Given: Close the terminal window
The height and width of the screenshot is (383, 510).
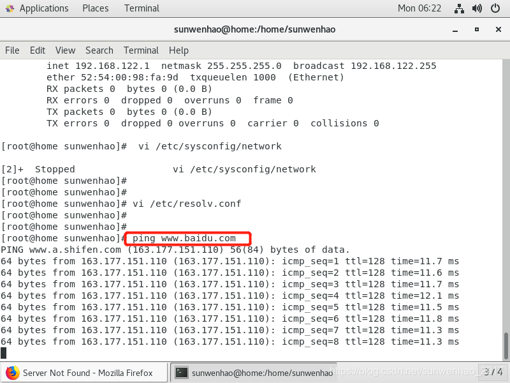Looking at the screenshot, I should tap(499, 29).
